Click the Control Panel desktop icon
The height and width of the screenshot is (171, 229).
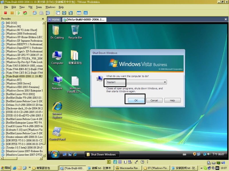tap(57, 134)
